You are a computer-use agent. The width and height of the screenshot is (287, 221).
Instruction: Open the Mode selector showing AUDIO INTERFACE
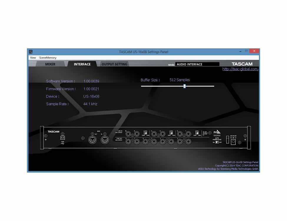197,64
